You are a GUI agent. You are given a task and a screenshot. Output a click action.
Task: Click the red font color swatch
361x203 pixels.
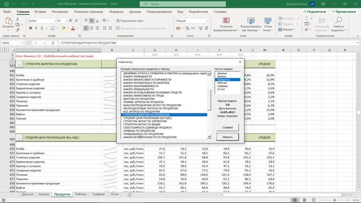pyautogui.click(x=73, y=28)
